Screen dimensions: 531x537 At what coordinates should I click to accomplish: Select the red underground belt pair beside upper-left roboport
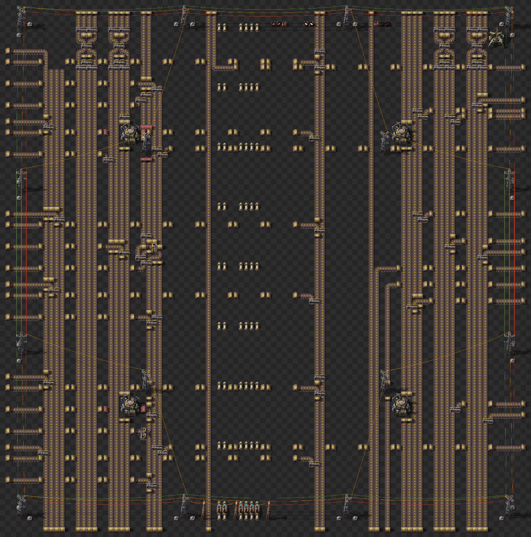click(146, 128)
